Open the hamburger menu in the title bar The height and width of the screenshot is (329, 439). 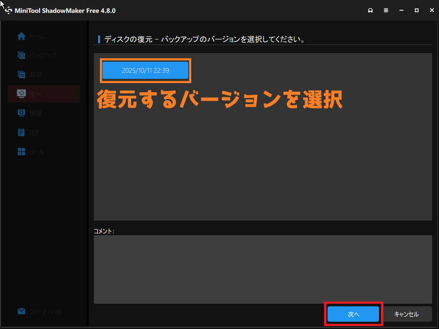pos(386,10)
